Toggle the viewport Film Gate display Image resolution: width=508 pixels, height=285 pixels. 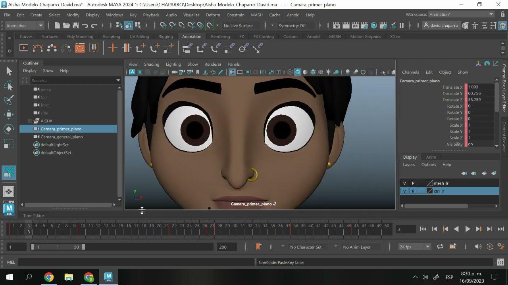tap(240, 72)
